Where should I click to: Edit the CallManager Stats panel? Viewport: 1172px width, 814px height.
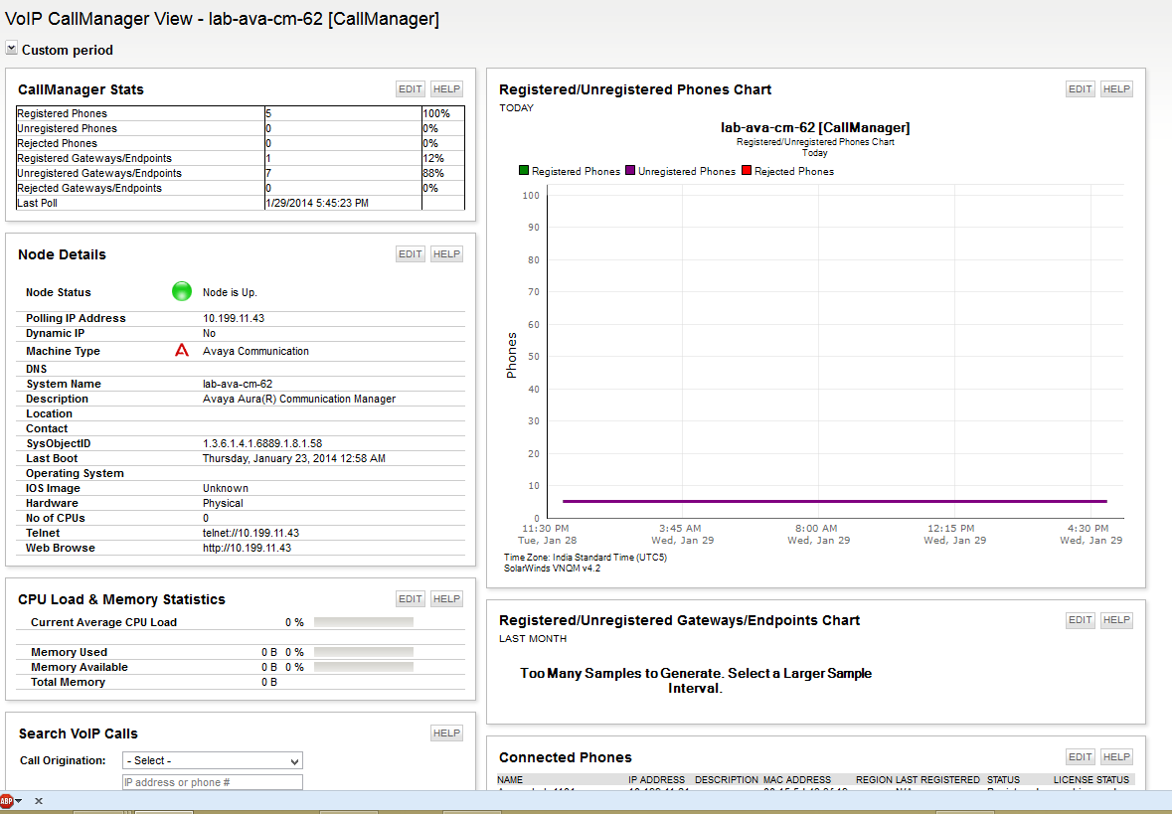pyautogui.click(x=411, y=88)
